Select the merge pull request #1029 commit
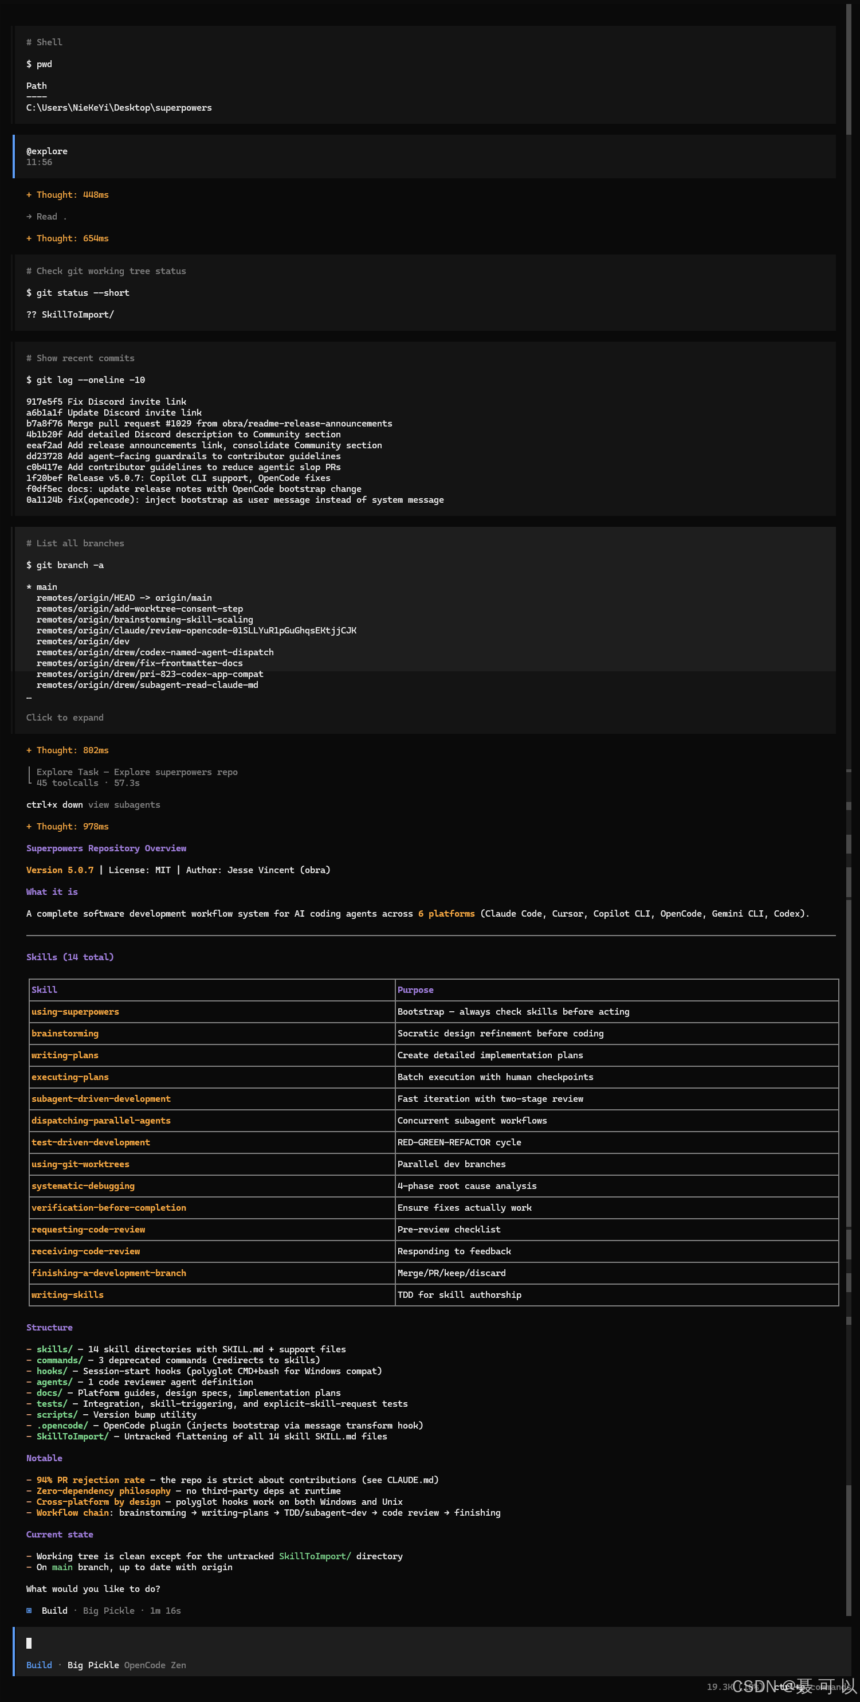The image size is (860, 1702). coord(209,424)
